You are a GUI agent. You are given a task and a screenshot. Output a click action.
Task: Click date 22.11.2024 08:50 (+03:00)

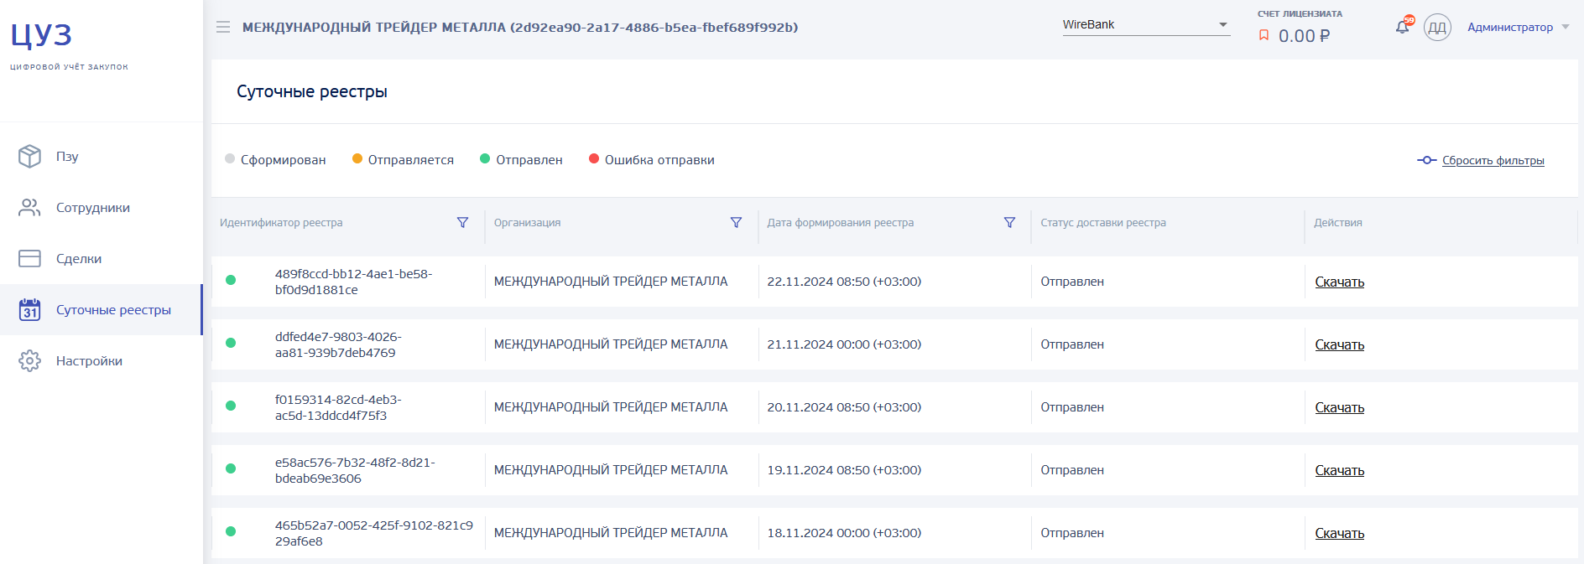(x=844, y=282)
